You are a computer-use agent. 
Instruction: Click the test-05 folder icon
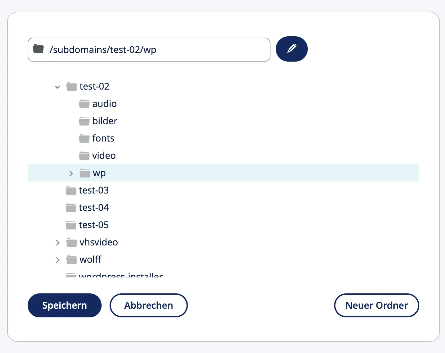click(x=71, y=225)
